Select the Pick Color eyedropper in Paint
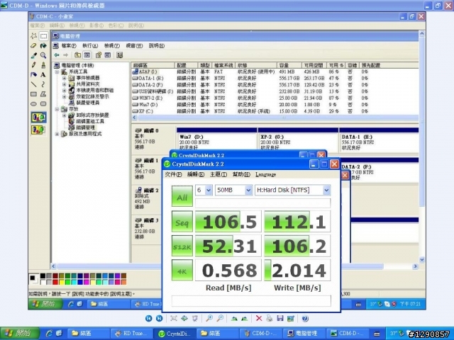Viewport: 454px width, 340px height. coord(34,55)
